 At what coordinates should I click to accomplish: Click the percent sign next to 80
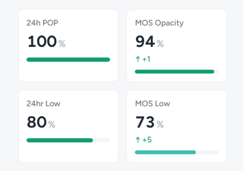[x=52, y=125]
